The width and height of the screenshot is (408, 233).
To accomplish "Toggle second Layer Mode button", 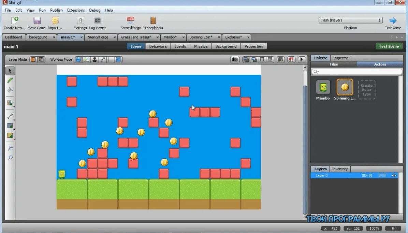I will tap(41, 60).
